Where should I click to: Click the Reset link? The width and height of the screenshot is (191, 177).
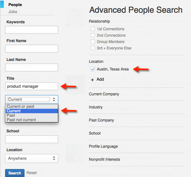[x=32, y=173]
